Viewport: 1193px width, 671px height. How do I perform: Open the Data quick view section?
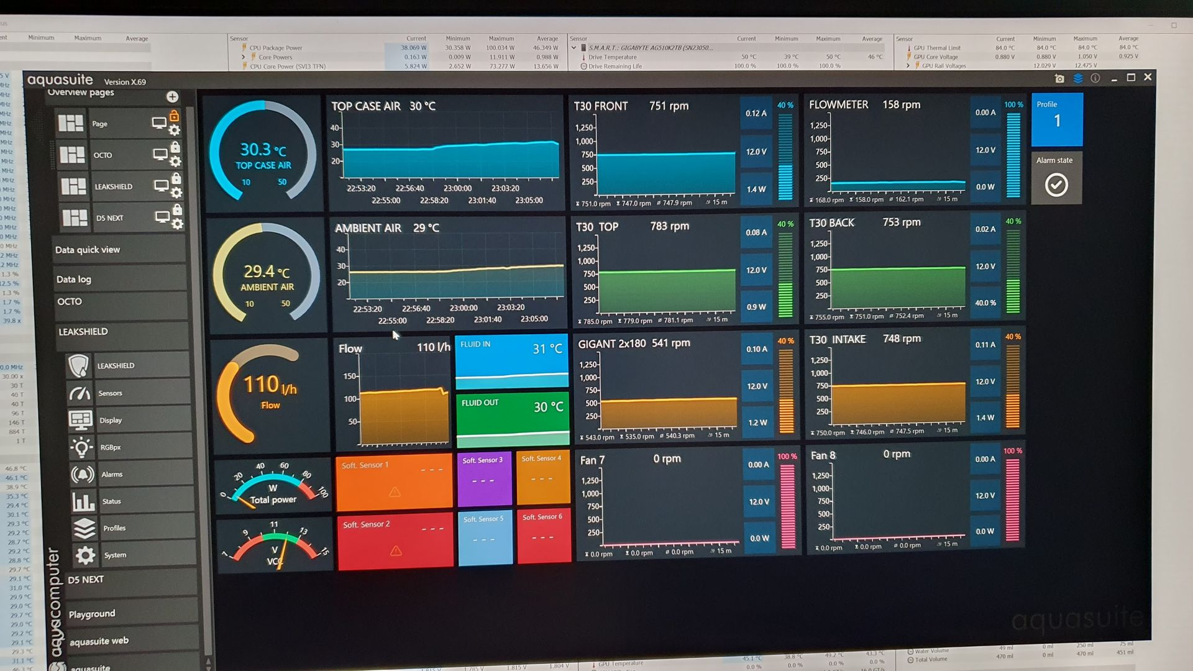88,250
